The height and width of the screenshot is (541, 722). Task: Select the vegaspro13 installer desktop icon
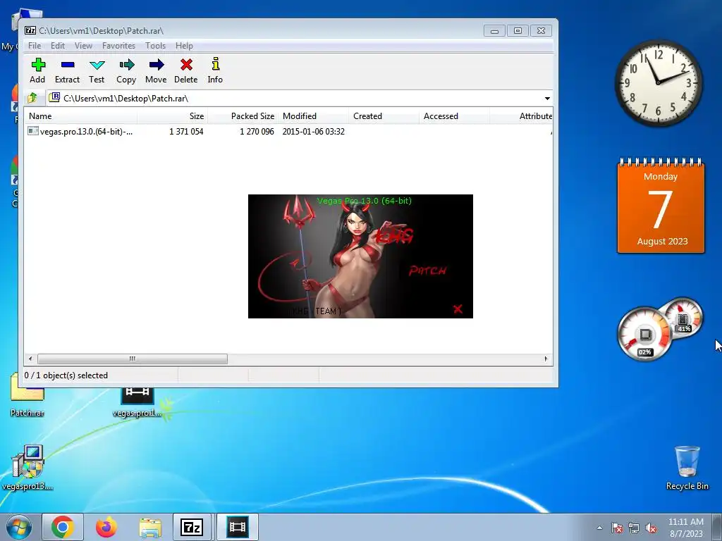tap(27, 468)
